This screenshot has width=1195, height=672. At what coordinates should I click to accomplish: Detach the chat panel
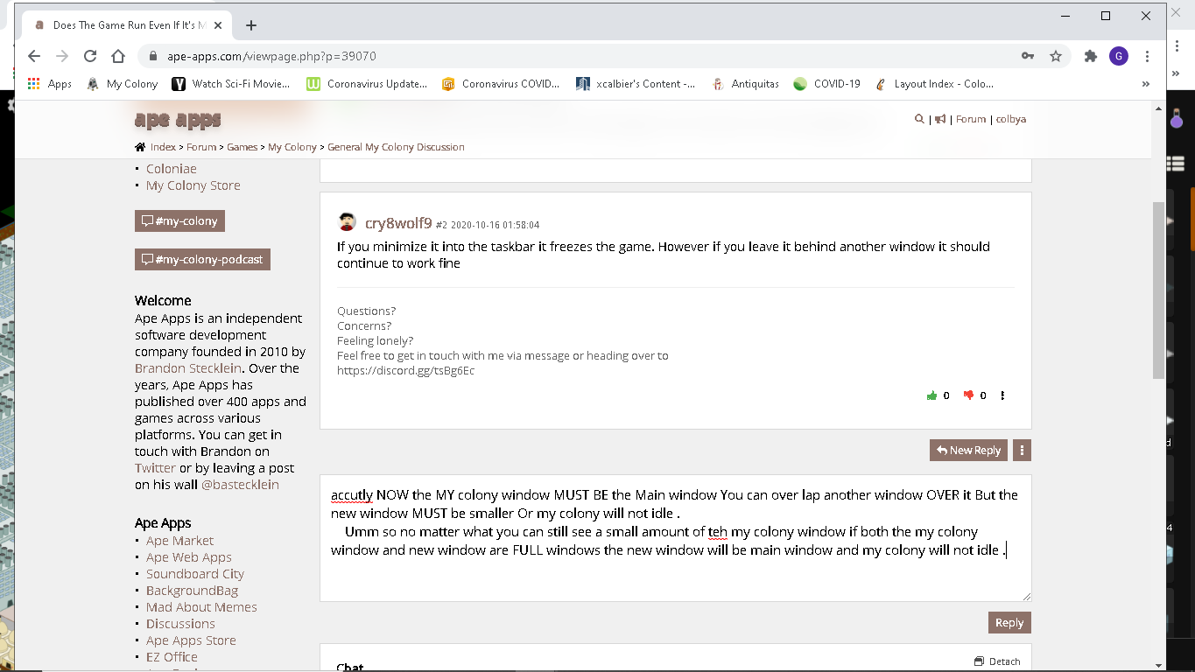pos(997,661)
